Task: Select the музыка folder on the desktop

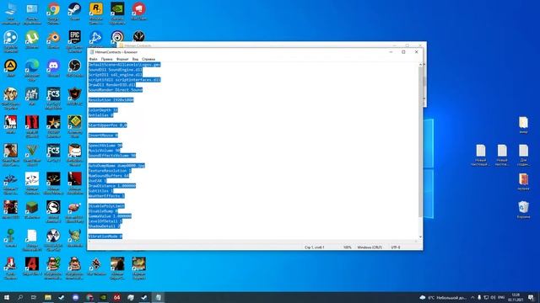Action: tap(523, 182)
